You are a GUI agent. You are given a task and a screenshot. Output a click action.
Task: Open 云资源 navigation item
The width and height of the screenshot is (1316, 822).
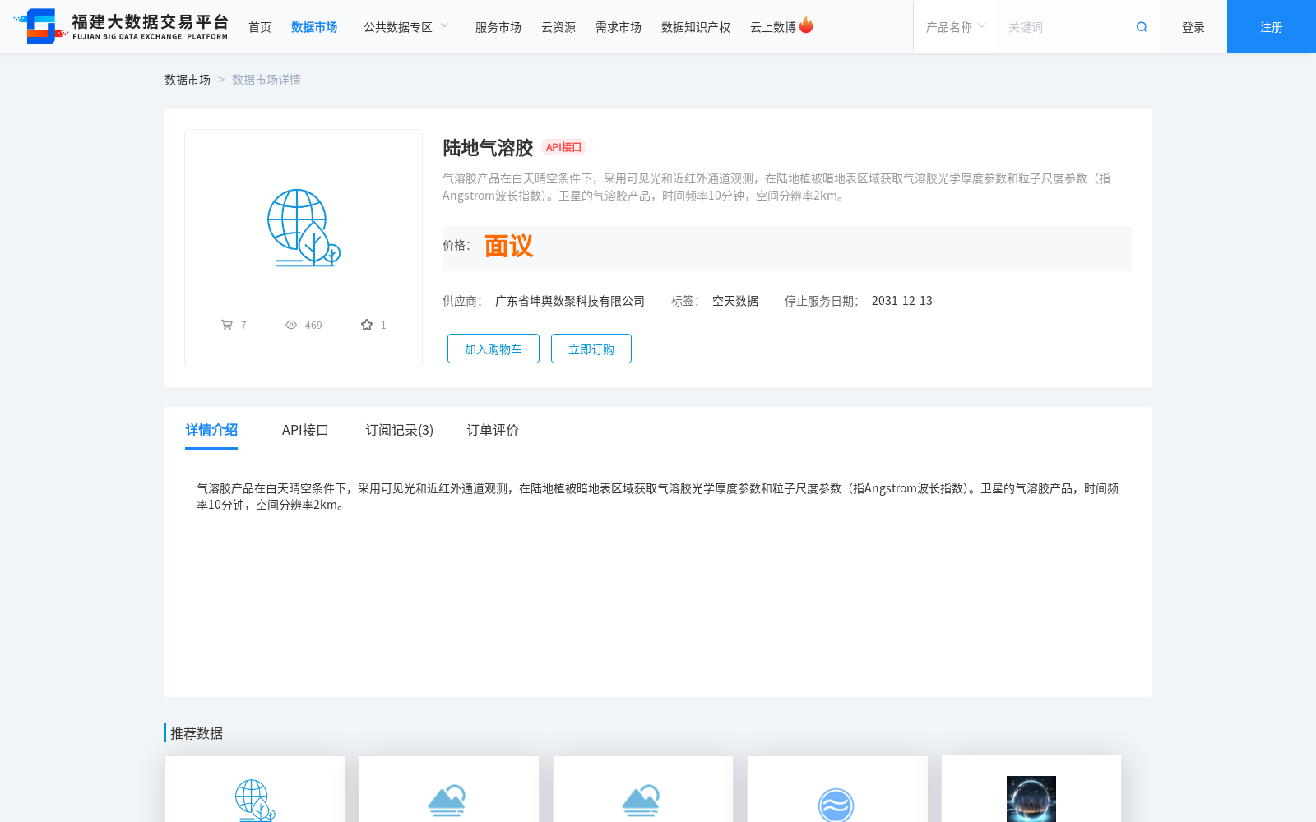click(x=558, y=27)
